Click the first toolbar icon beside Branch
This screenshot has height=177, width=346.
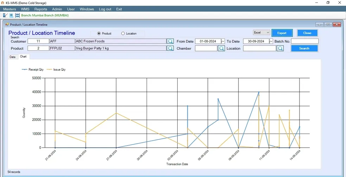tap(5, 15)
